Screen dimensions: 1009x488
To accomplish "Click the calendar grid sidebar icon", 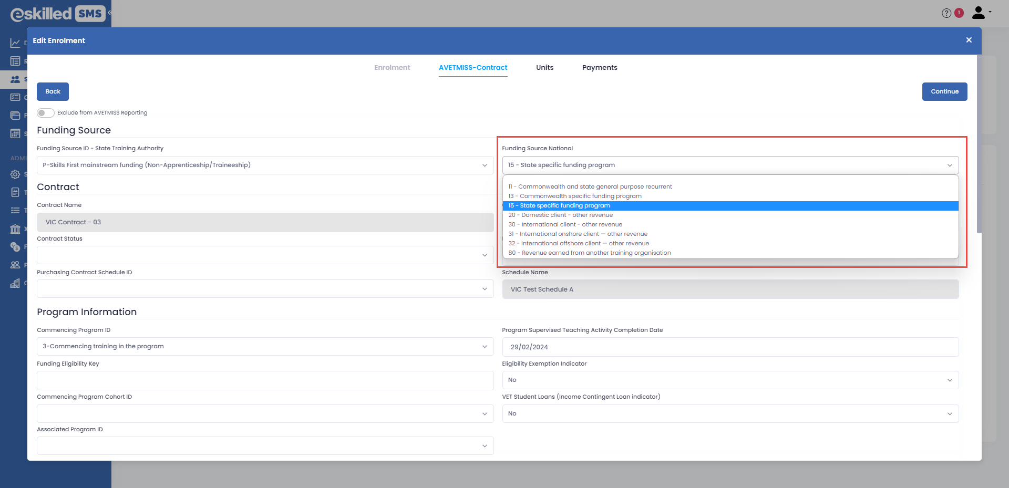I will pos(15,133).
